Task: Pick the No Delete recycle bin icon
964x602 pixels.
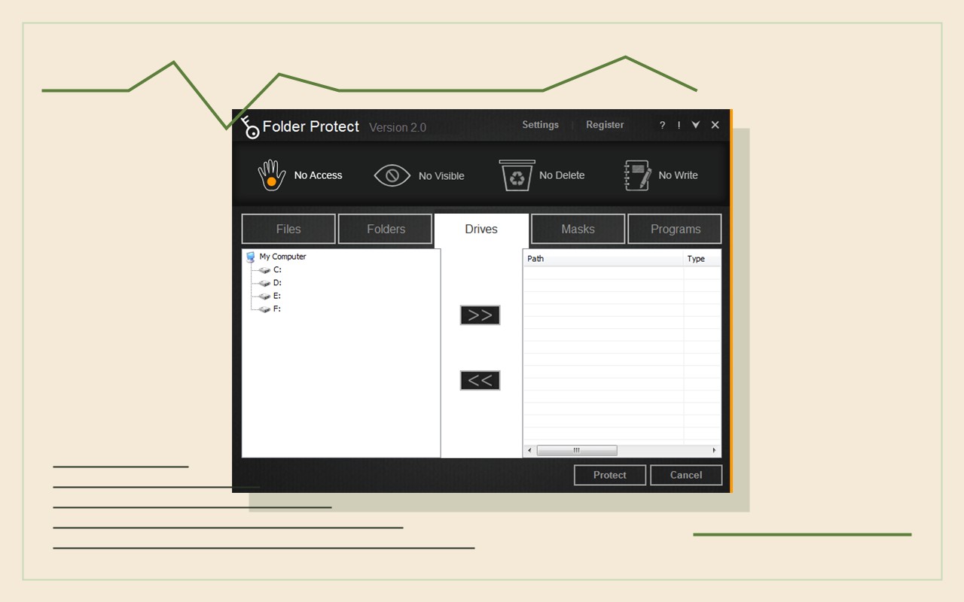Action: [517, 175]
